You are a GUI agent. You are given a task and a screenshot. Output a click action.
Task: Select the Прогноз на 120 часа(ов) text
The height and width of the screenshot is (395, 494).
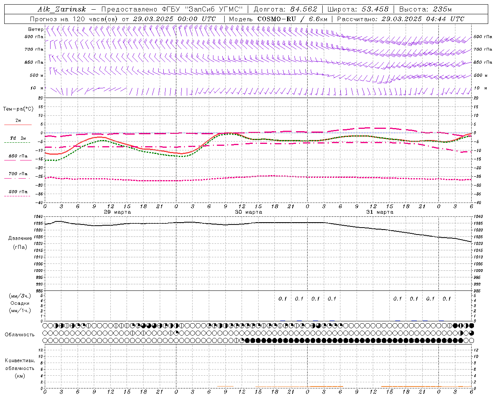74,19
